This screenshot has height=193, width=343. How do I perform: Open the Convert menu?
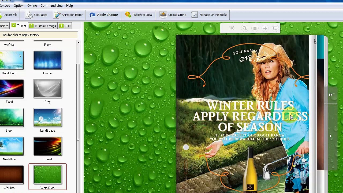(x=5, y=6)
